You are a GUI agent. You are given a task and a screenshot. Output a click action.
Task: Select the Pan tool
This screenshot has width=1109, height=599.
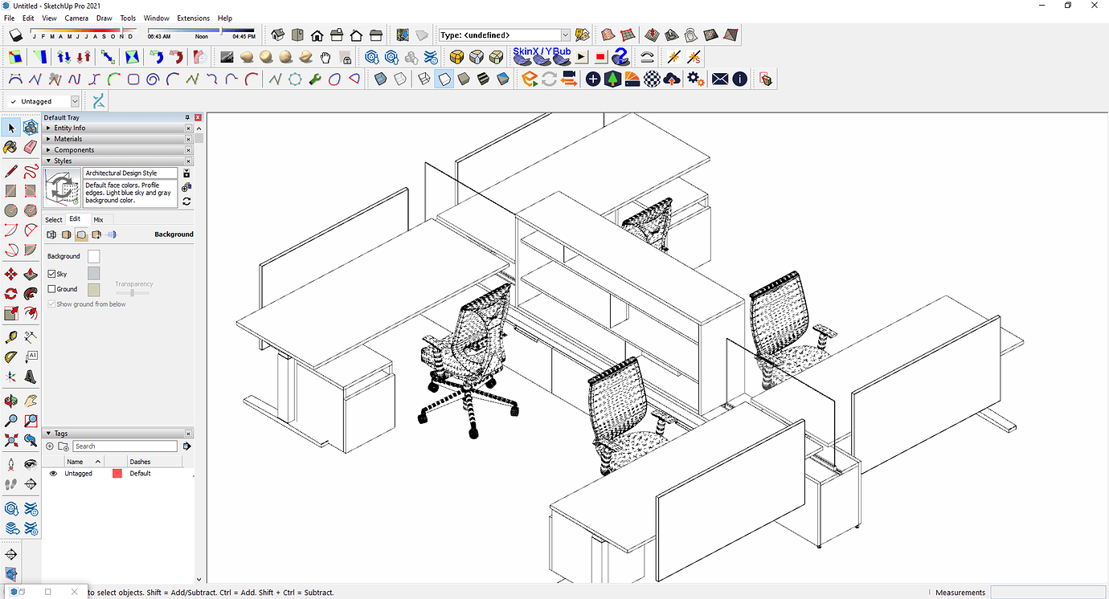pyautogui.click(x=31, y=400)
